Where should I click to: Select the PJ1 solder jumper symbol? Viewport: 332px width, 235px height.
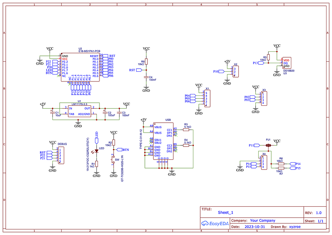[x=268, y=145]
